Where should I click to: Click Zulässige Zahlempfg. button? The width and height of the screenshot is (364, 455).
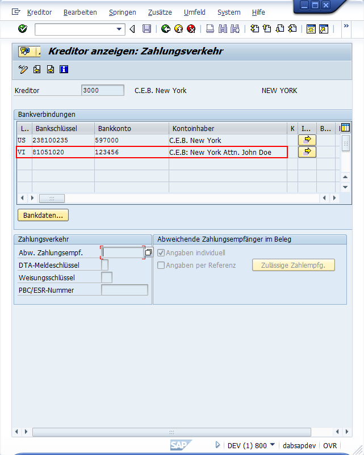point(294,265)
